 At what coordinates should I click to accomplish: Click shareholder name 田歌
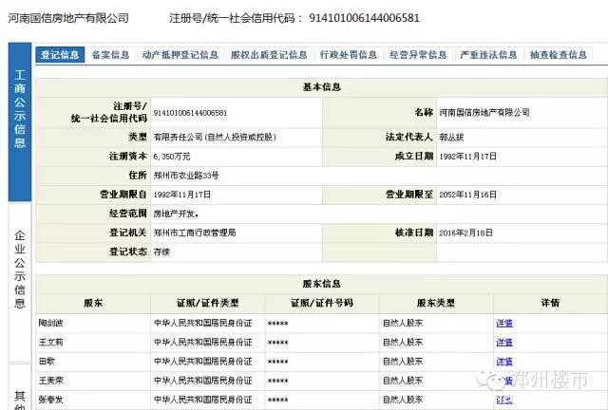tap(47, 362)
